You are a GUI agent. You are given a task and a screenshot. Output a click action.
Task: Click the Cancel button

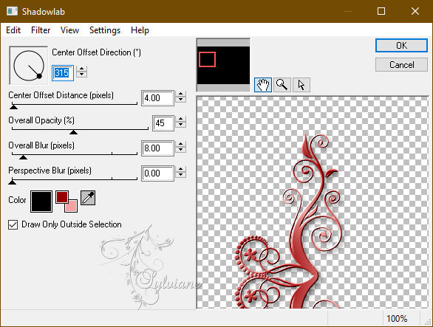(x=401, y=64)
